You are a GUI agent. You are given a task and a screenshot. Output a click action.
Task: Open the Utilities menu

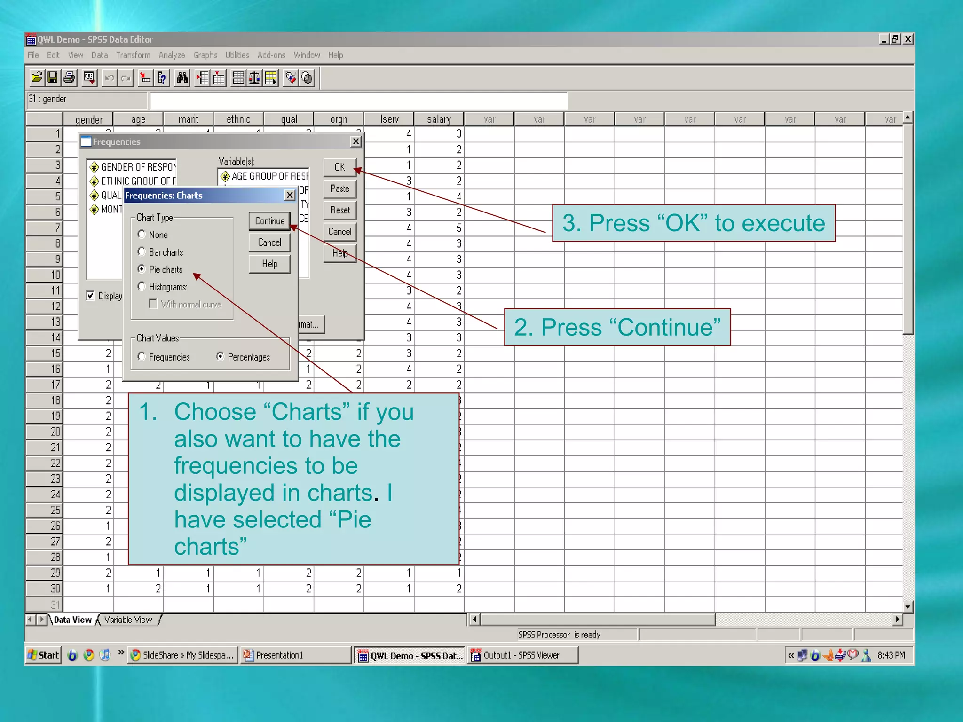[x=237, y=55]
